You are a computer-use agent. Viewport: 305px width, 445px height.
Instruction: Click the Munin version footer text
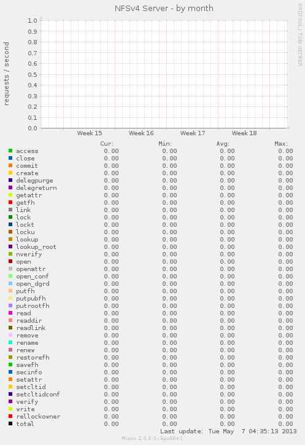pyautogui.click(x=152, y=438)
